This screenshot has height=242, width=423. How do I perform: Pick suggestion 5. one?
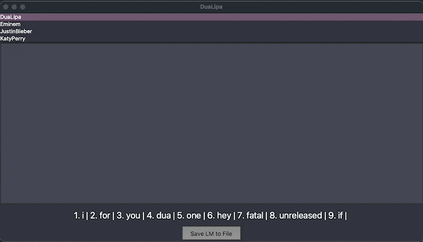pos(189,216)
